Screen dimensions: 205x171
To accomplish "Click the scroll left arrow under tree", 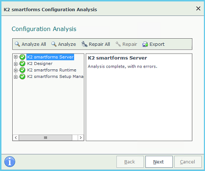I will click(16, 138).
